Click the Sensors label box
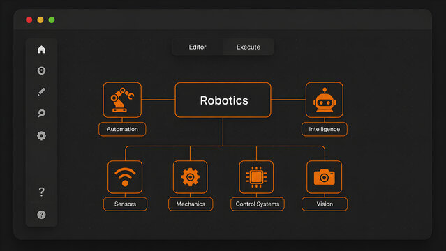This screenshot has height=251, width=446. tap(125, 204)
